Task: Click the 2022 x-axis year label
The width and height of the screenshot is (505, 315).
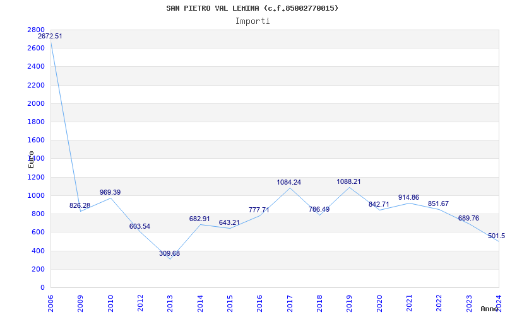Action: click(439, 303)
